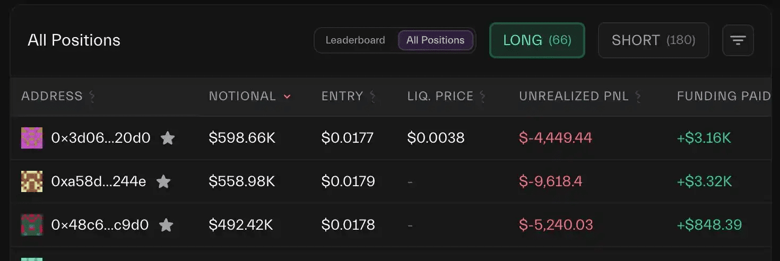Viewport: 780px width, 261px height.
Task: Select the All Positions tab
Action: pyautogui.click(x=435, y=40)
